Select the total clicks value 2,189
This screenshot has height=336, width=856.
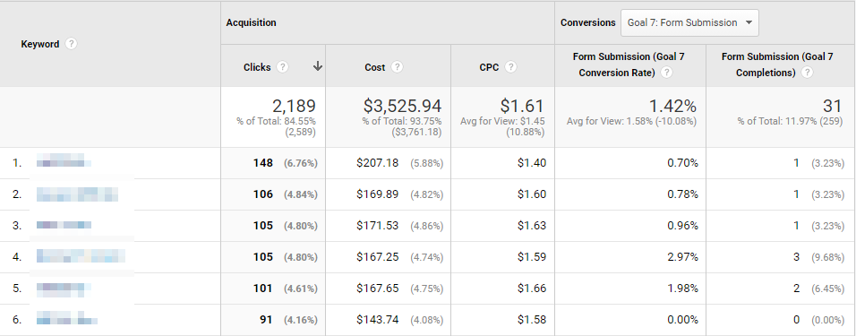point(294,106)
